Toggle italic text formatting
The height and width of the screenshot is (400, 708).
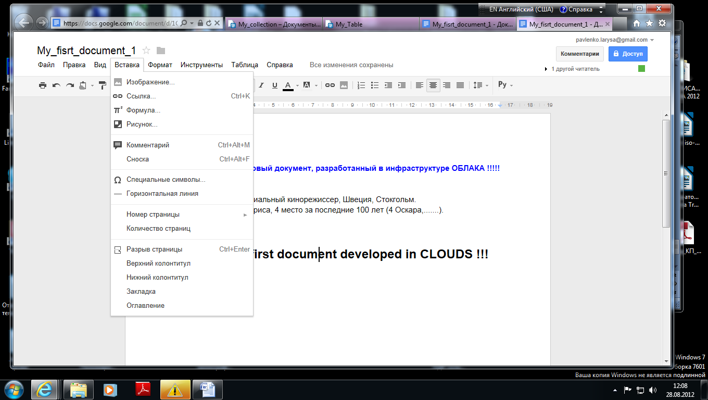click(261, 85)
